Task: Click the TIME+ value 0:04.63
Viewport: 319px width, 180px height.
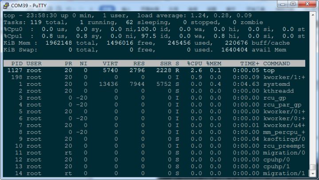Action: 246,84
